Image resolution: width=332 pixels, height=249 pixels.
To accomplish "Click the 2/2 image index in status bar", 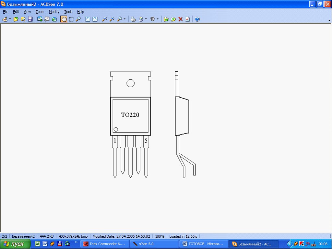I will [x=5, y=236].
